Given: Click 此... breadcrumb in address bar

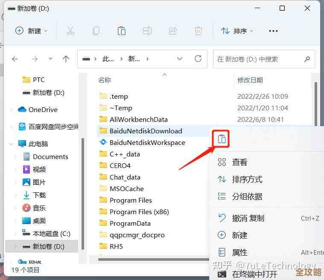Looking at the screenshot, I should (108, 59).
